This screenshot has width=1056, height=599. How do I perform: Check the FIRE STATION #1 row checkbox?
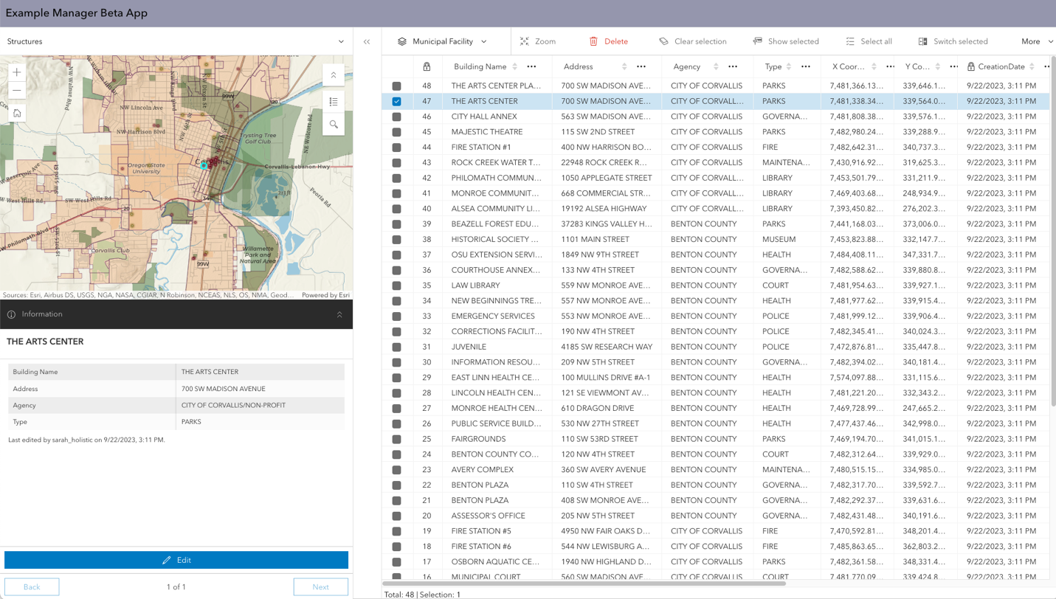point(398,147)
